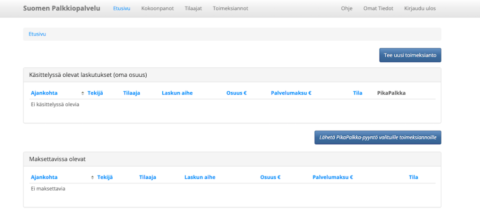Sort the Käsittelyssä table by Laskun aihe
Screen dimensions: 480x214
click(177, 93)
